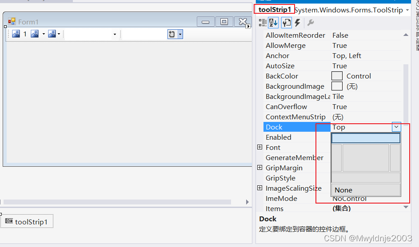Expand the ImageScalingSize property
The height and width of the screenshot is (247, 419).
click(260, 188)
